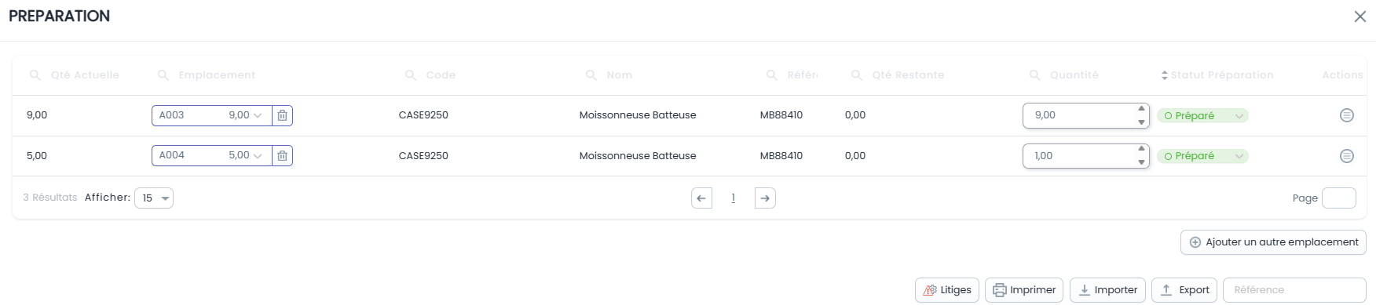Click search icon in Emplacement column
This screenshot has width=1376, height=305.
pyautogui.click(x=163, y=75)
